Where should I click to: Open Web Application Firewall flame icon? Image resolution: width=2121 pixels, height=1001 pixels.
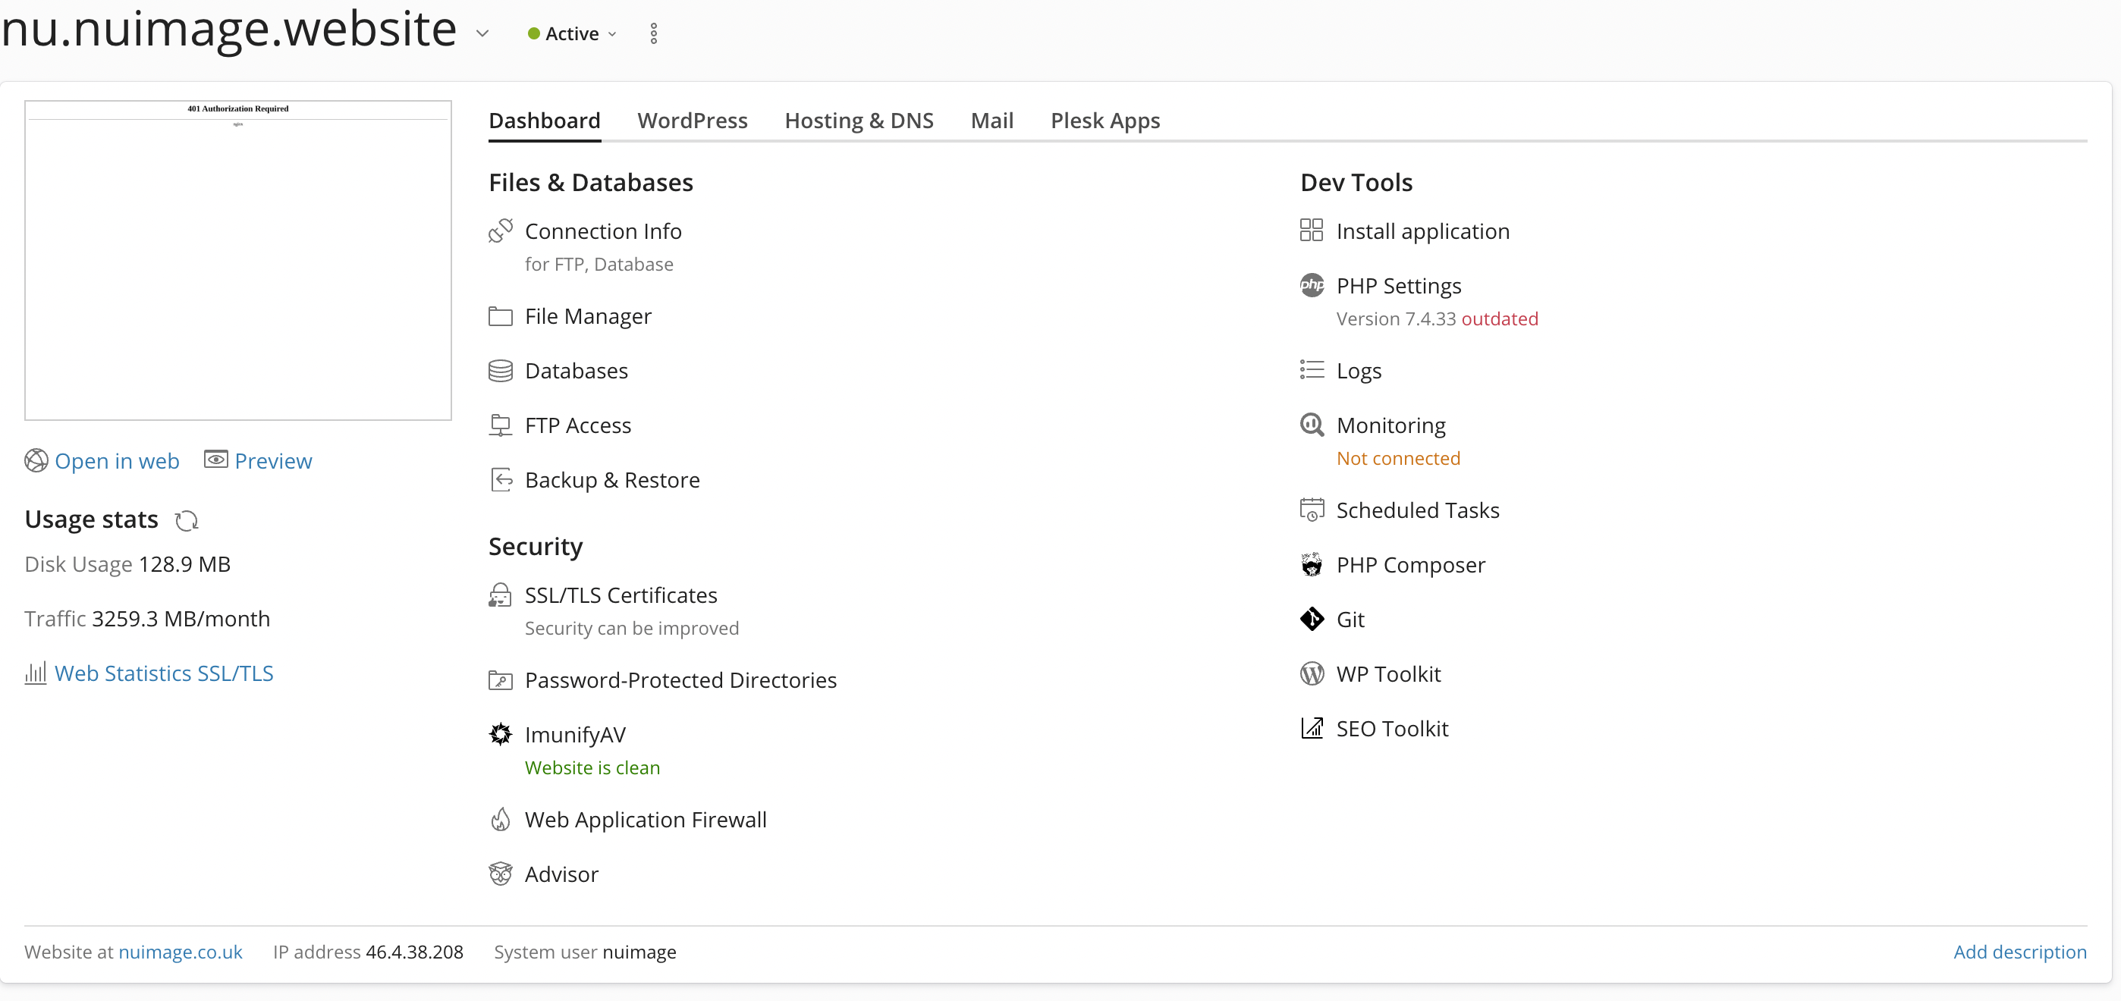(x=500, y=820)
